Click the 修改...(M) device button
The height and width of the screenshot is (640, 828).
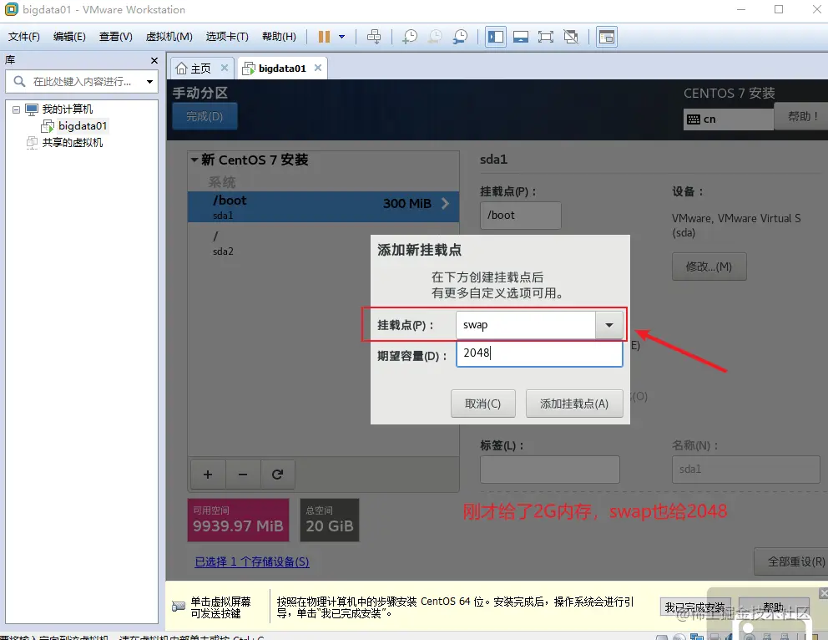[709, 267]
